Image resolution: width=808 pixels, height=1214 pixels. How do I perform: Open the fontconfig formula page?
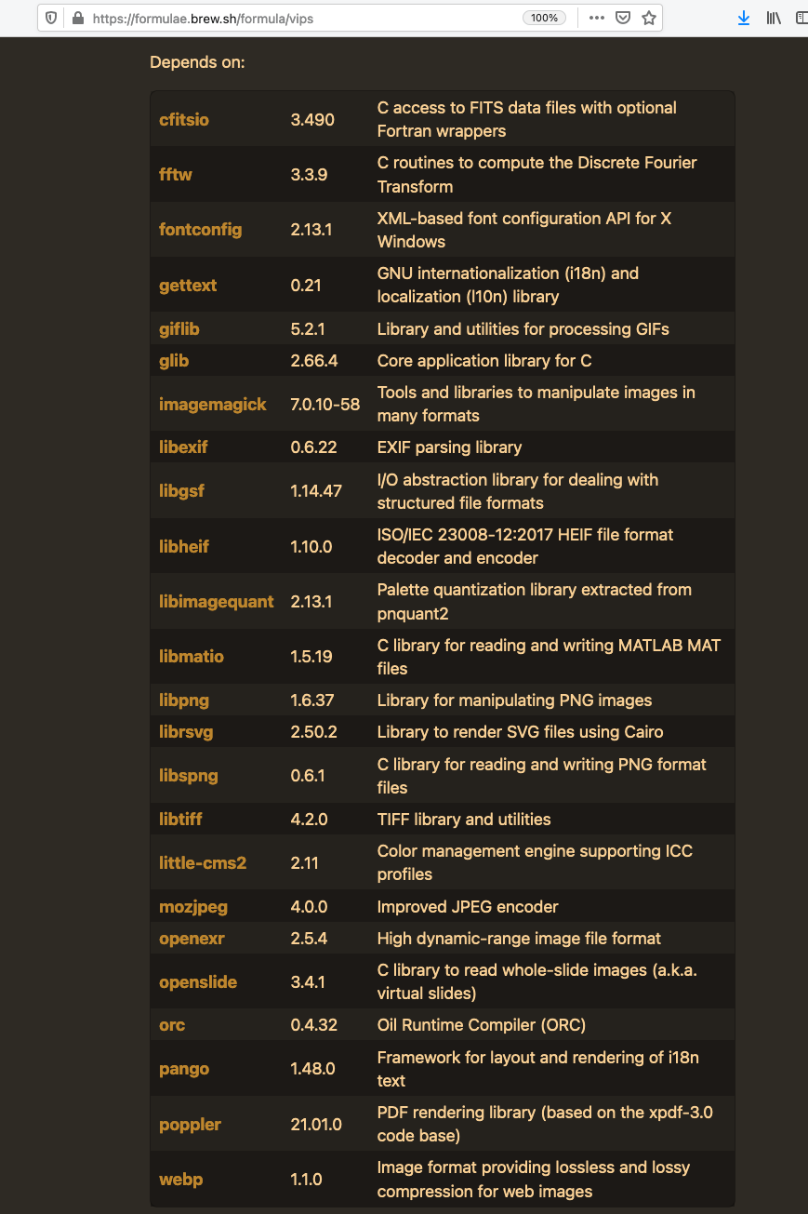pos(200,228)
